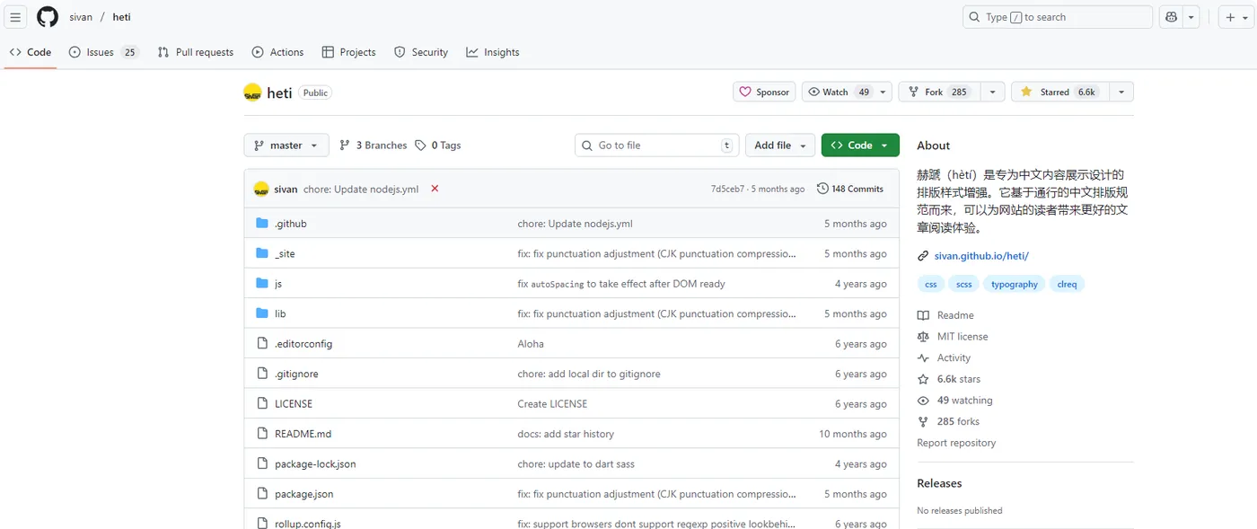
Task: Click the GitHub logo icon
Action: [48, 17]
